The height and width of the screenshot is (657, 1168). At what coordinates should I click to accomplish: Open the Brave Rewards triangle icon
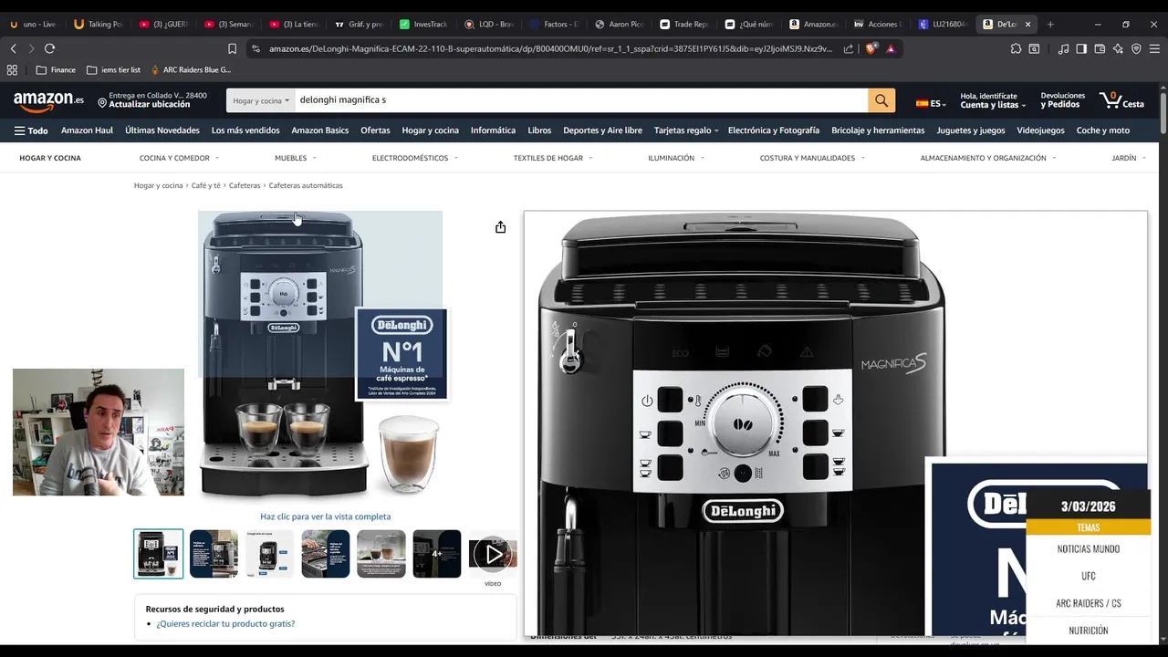891,48
